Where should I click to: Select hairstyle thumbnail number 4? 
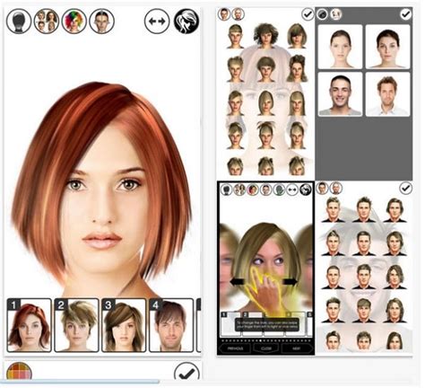coord(171,325)
